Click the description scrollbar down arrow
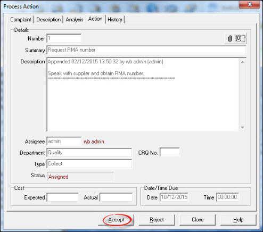Viewport: 263px width, 232px height. tap(243, 127)
